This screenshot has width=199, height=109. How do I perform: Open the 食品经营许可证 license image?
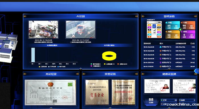click(50, 92)
